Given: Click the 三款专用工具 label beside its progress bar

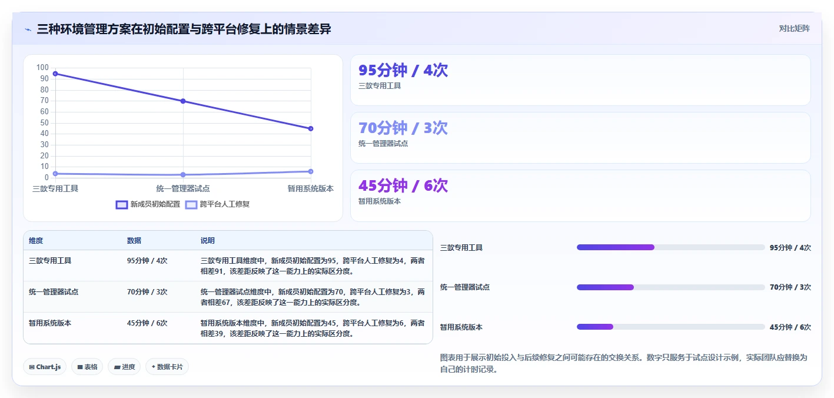Looking at the screenshot, I should click(461, 247).
